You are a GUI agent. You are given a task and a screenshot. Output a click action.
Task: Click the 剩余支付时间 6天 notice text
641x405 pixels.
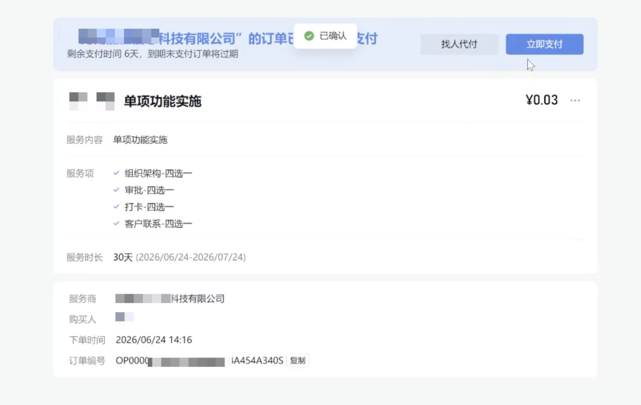tap(152, 54)
